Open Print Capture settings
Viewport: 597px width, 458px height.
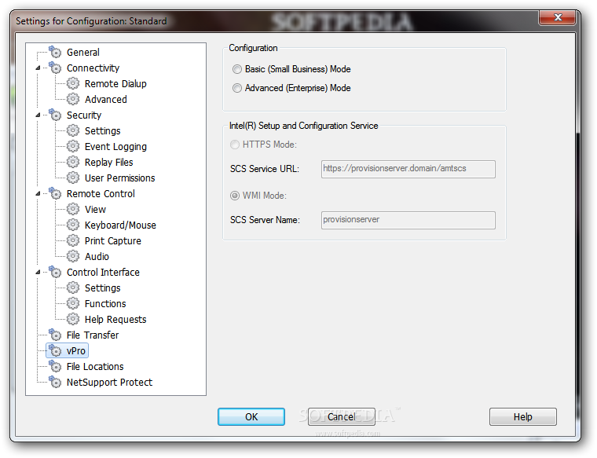(x=112, y=241)
